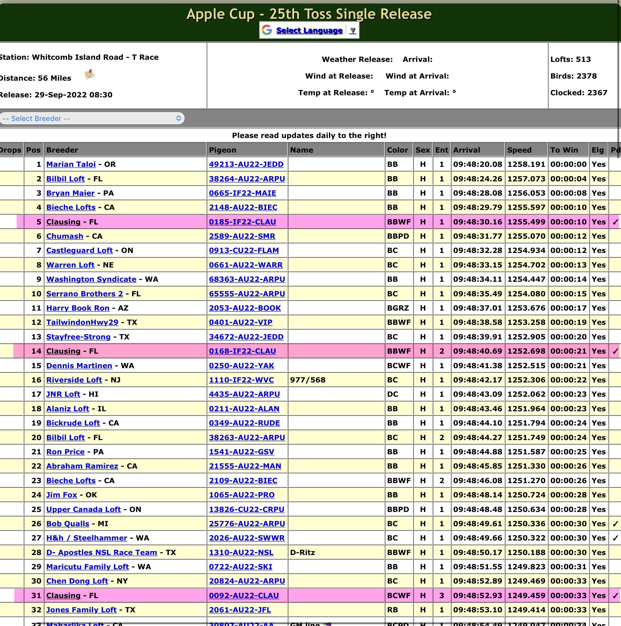Screen dimensions: 621x626
Task: Open breeder Bob Qualls
Action: (68, 524)
